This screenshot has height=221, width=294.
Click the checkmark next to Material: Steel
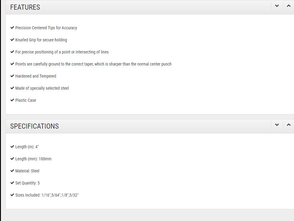12,171
